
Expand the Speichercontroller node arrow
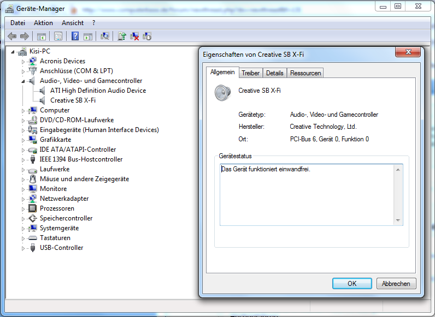23,219
